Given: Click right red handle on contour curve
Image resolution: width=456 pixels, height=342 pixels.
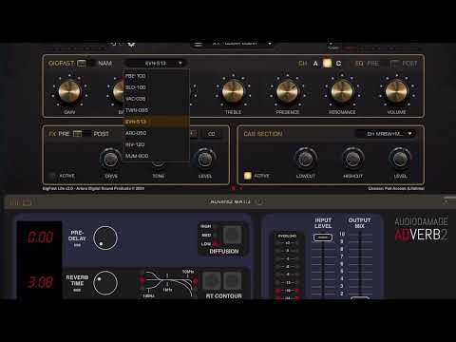Looking at the screenshot, I should 196,281.
